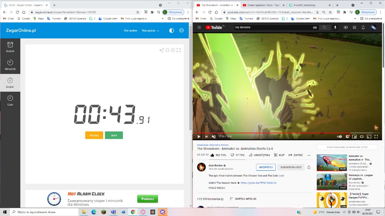Start voice search with microphone icon
Viewport: 385px width, 216px height.
(x=335, y=28)
